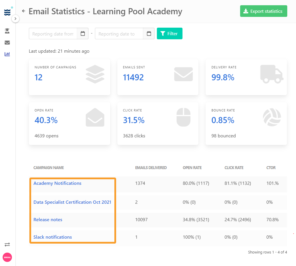Screen dimensions: 296x266
Task: Click the 81.1% (1132) click rate cell
Action: click(x=238, y=183)
